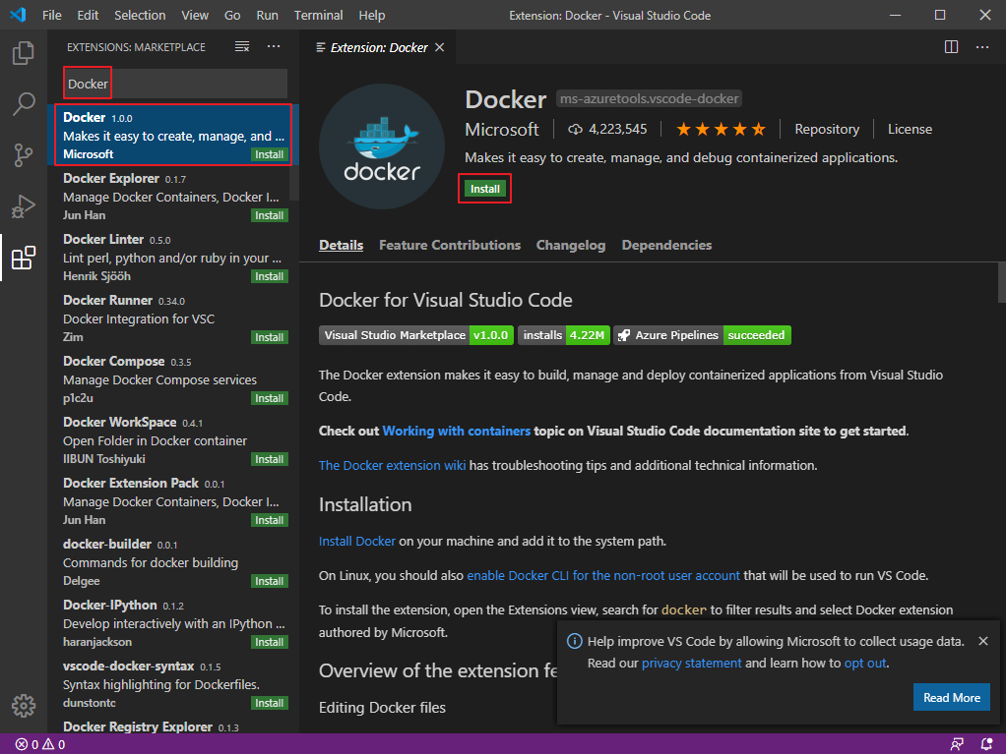Install Docker extension from list row

pyautogui.click(x=270, y=154)
